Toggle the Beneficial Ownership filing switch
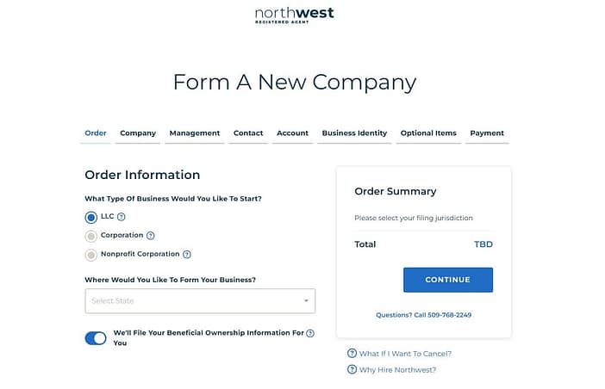Viewport: 605px width, 389px height. point(96,338)
